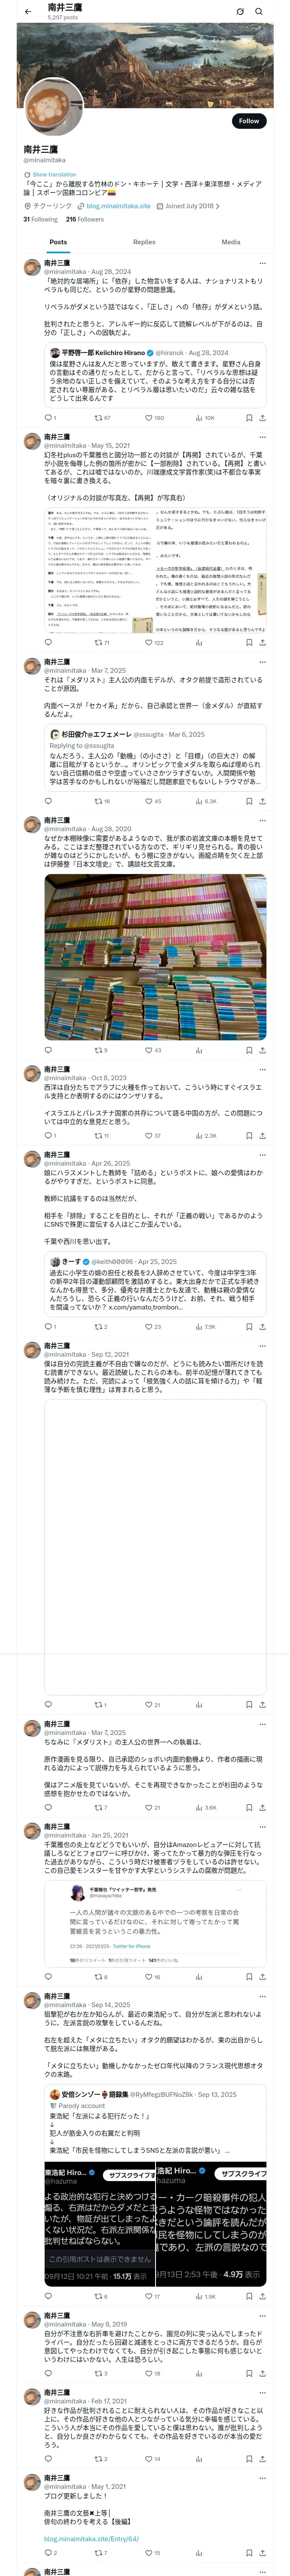The height and width of the screenshot is (2576, 290).
Task: Open view stats showing 6.3K on Mar 7 post
Action: point(205,801)
